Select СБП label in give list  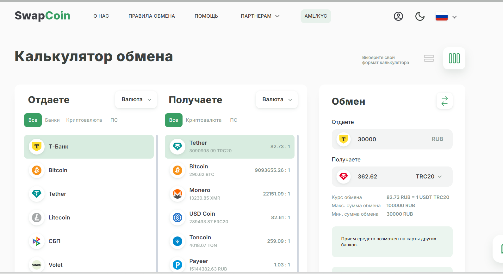coord(54,241)
